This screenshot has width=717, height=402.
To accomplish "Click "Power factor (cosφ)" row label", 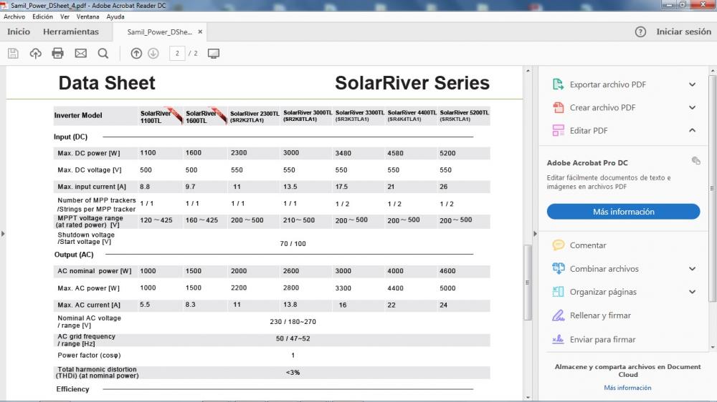I will click(x=89, y=355).
